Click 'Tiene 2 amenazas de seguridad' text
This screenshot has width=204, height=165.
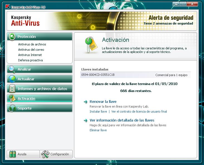tap(168, 23)
